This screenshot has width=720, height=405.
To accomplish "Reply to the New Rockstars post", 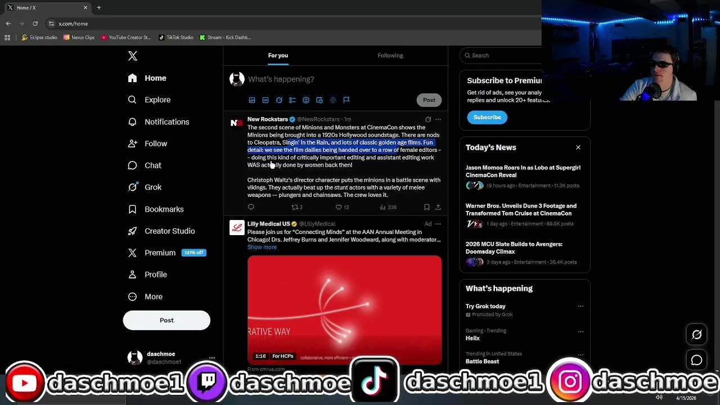I will tap(251, 207).
